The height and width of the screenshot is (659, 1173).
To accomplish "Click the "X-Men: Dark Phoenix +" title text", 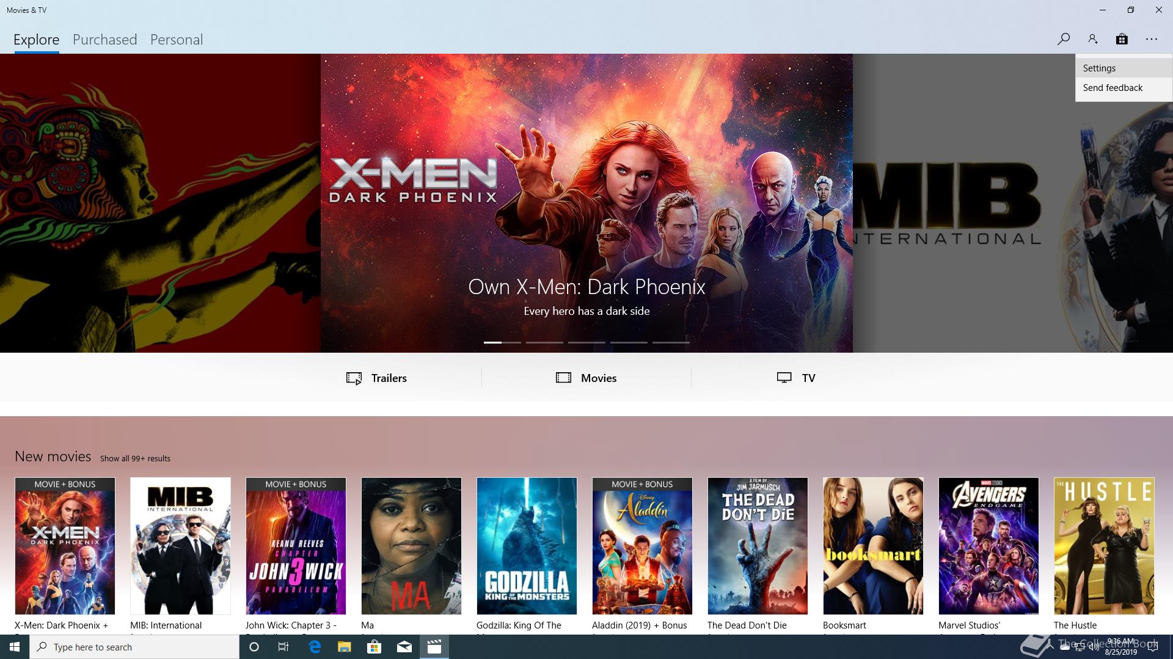I will click(61, 625).
